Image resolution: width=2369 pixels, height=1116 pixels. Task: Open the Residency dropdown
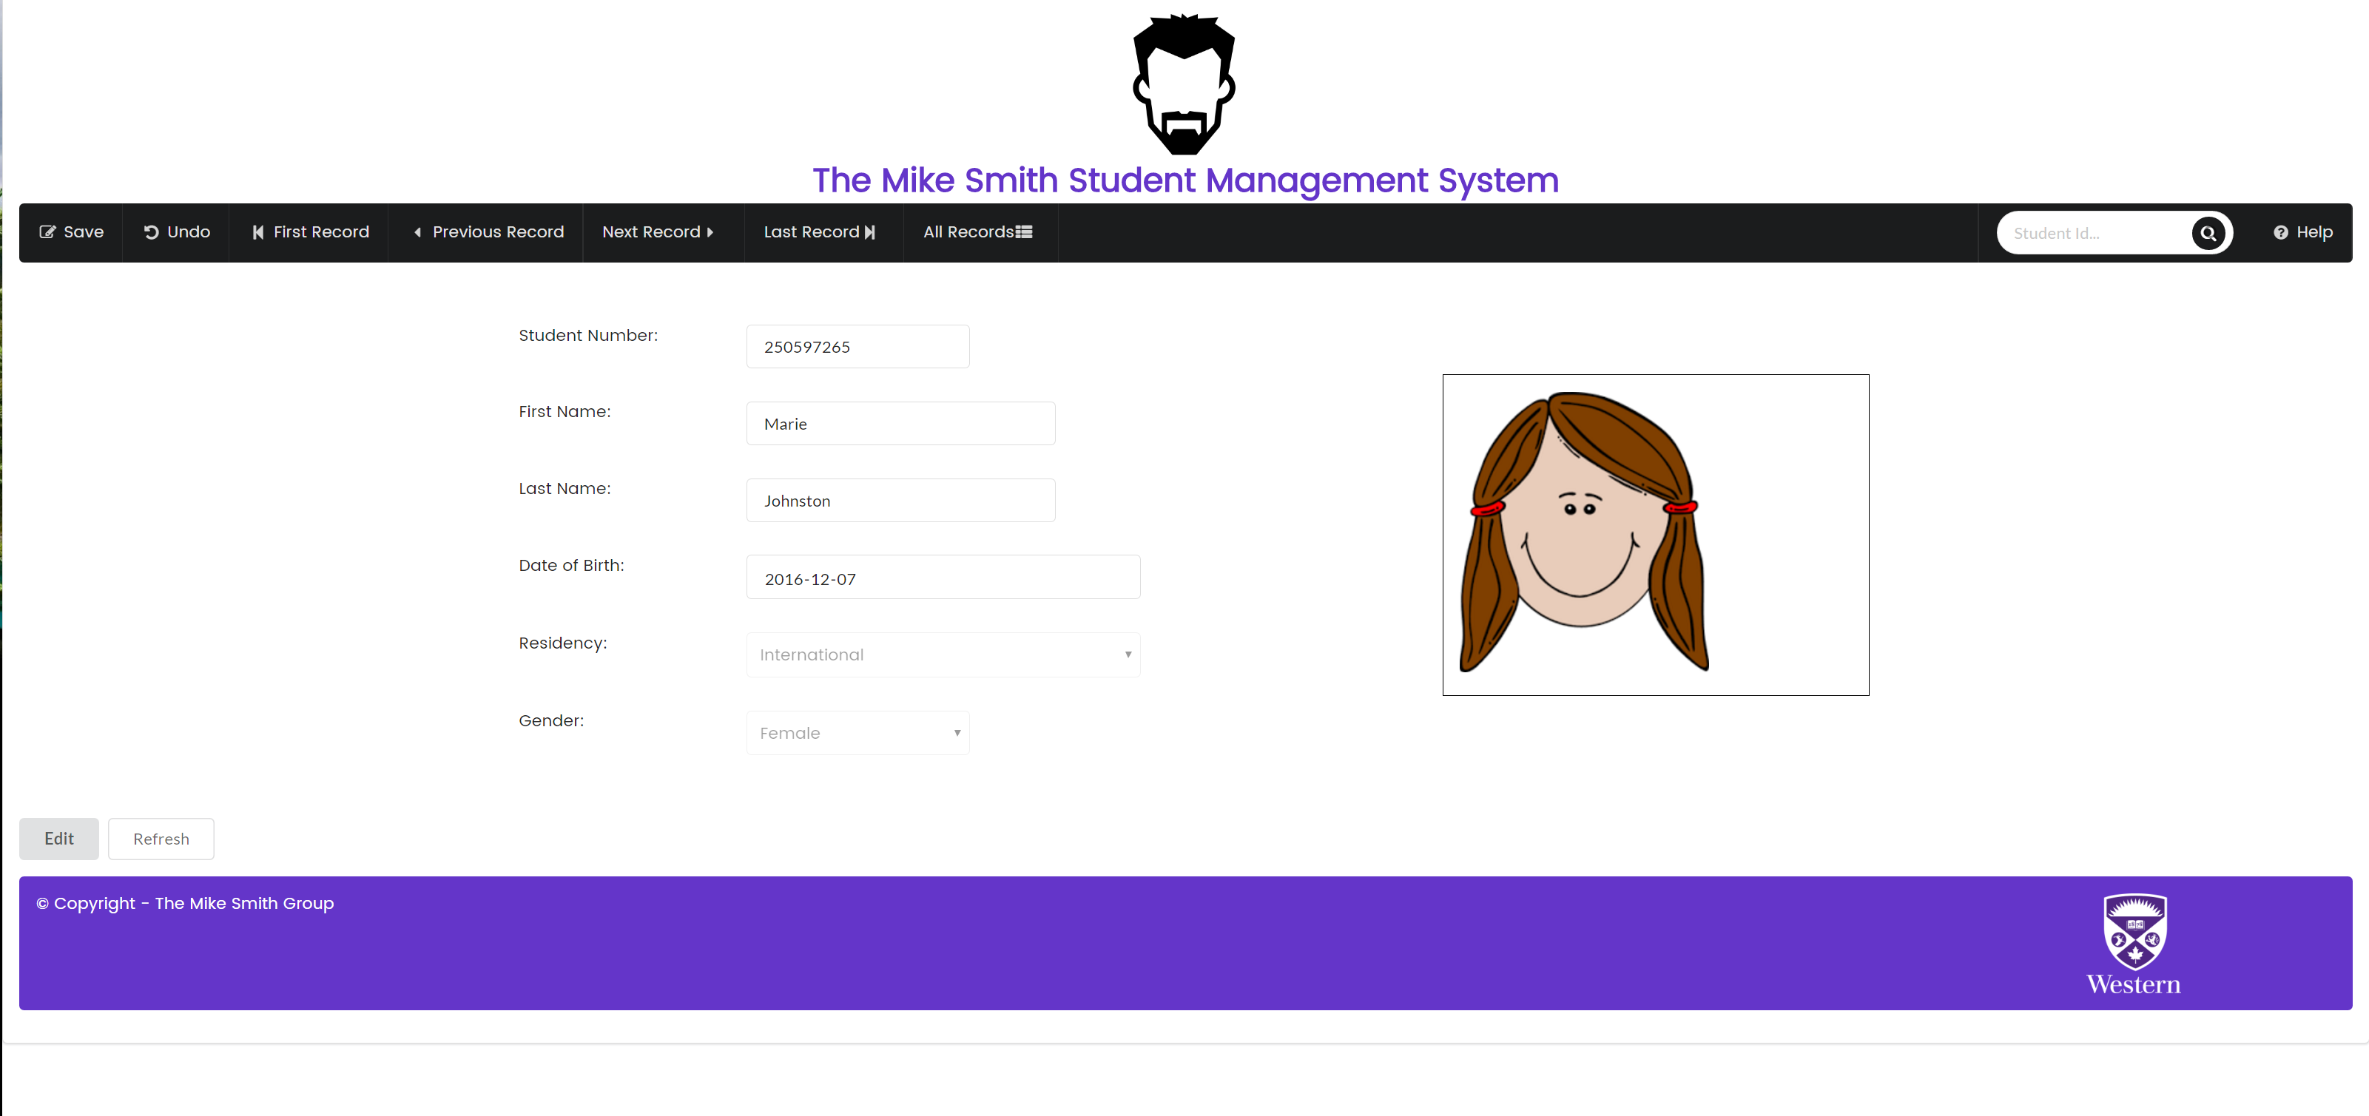pyautogui.click(x=943, y=655)
